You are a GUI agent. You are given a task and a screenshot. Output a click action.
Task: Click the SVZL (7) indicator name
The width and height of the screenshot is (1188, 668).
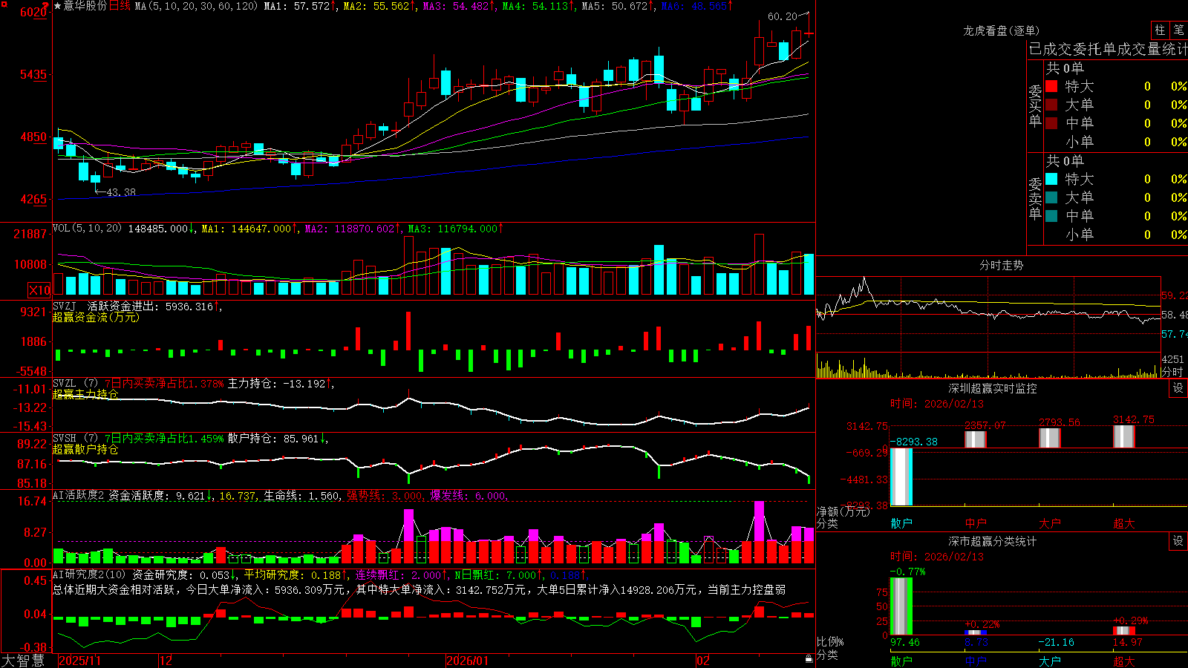point(76,384)
